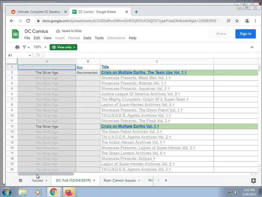Switch to the Ultimate, Complete DC Reading tab
The image size is (262, 197).
point(38,12)
